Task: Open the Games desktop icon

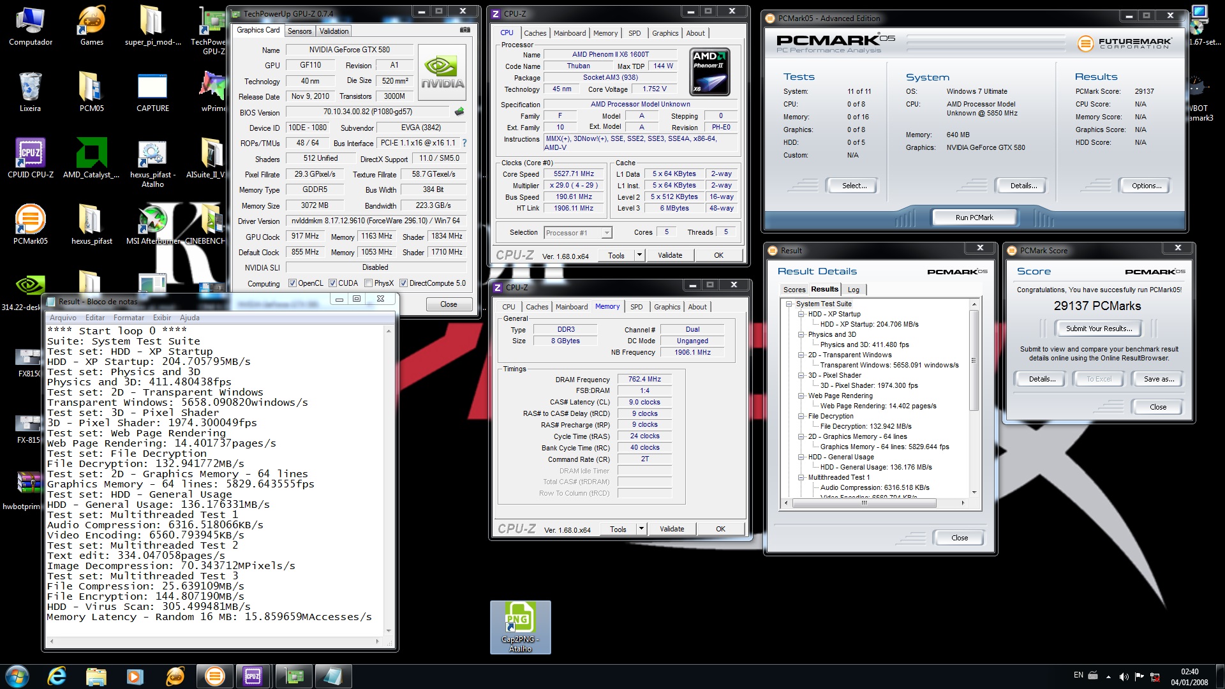Action: click(91, 26)
